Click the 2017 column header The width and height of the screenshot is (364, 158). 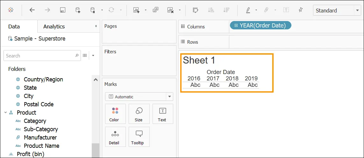(x=213, y=79)
